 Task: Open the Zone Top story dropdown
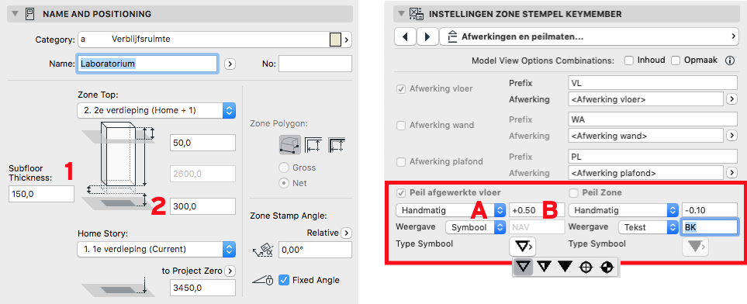156,111
